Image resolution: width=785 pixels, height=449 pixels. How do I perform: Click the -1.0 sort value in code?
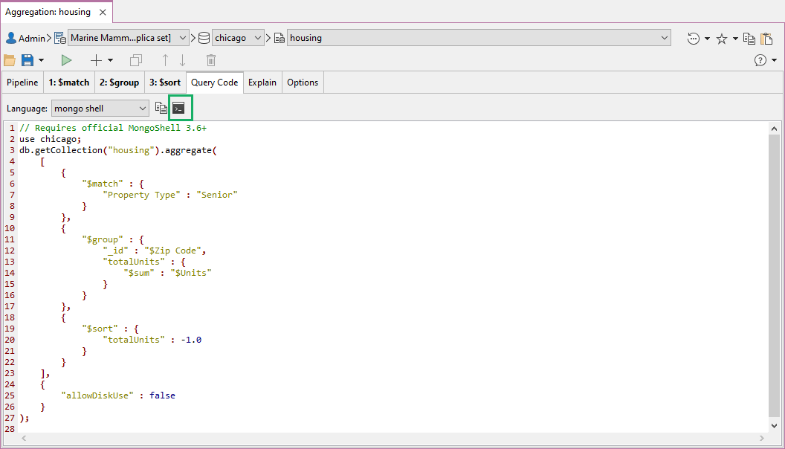tap(191, 340)
